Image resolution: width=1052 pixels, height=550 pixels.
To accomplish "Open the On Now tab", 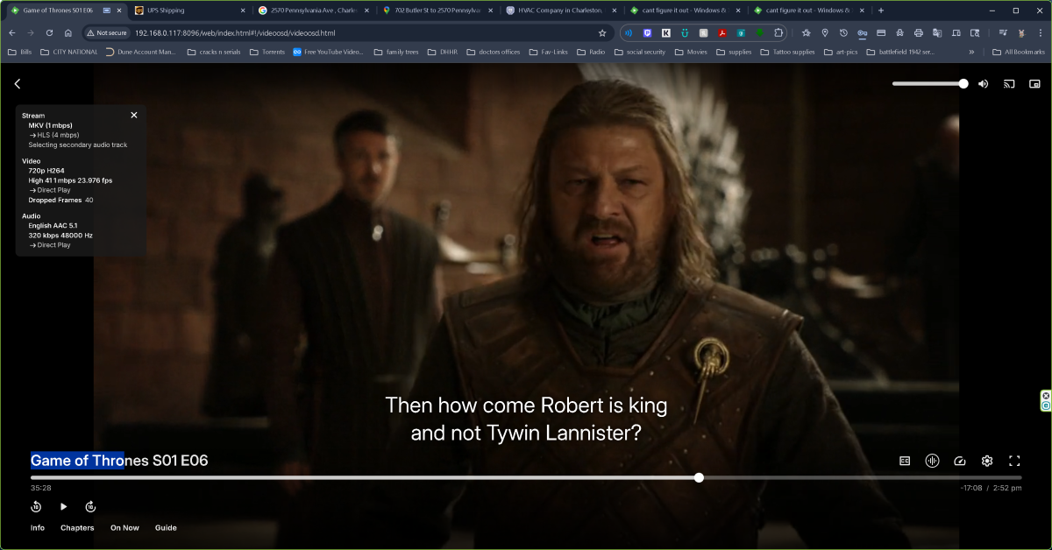I will pyautogui.click(x=124, y=528).
